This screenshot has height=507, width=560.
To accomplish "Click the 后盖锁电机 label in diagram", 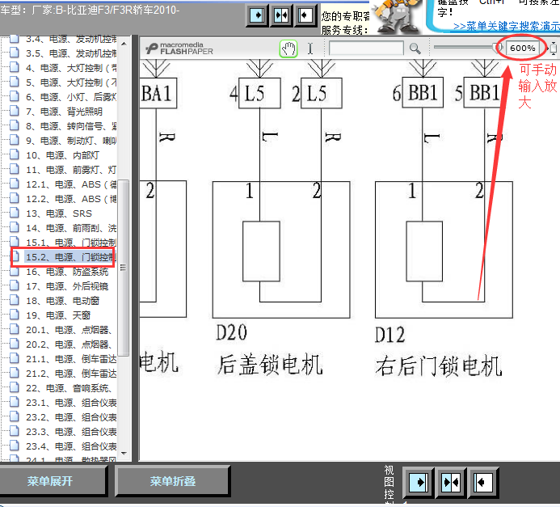I will (x=270, y=365).
